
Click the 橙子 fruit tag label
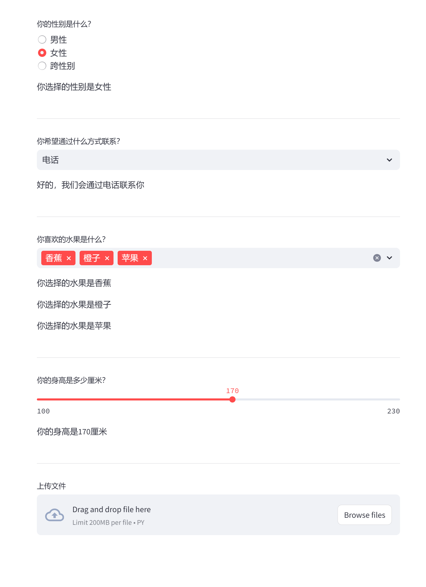[x=92, y=258]
